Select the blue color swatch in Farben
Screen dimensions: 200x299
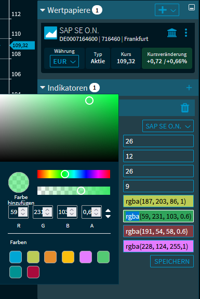point(16,257)
